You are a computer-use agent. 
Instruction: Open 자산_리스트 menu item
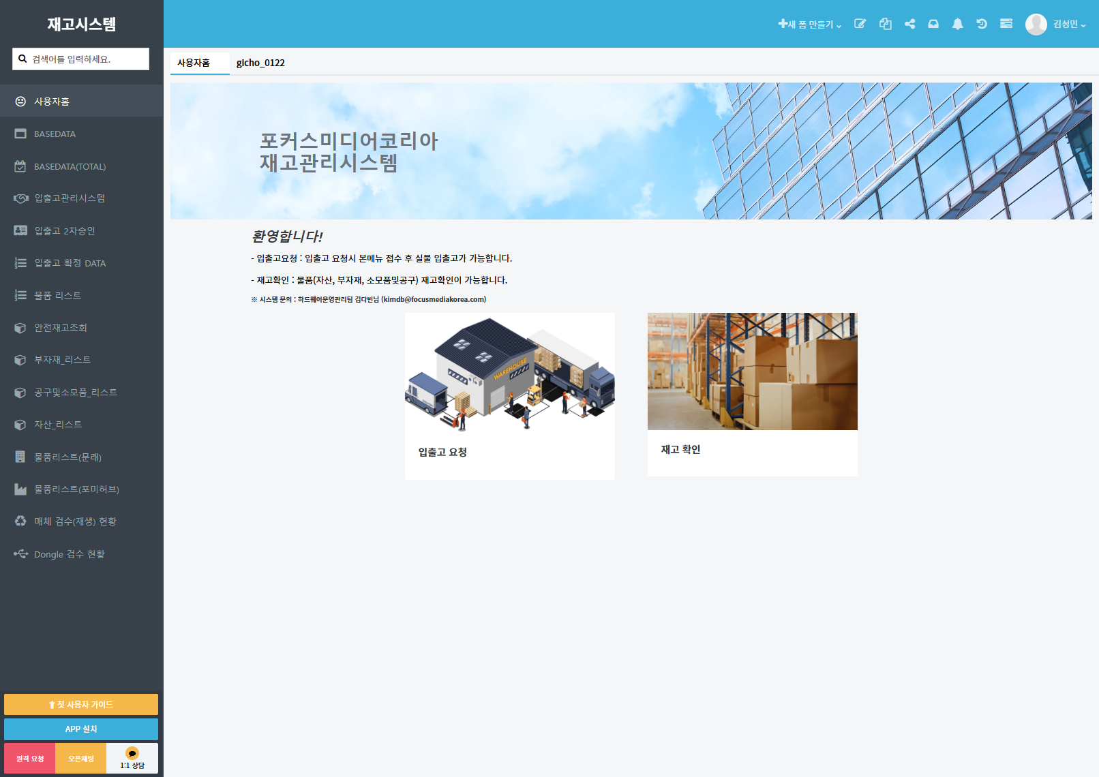pos(82,425)
